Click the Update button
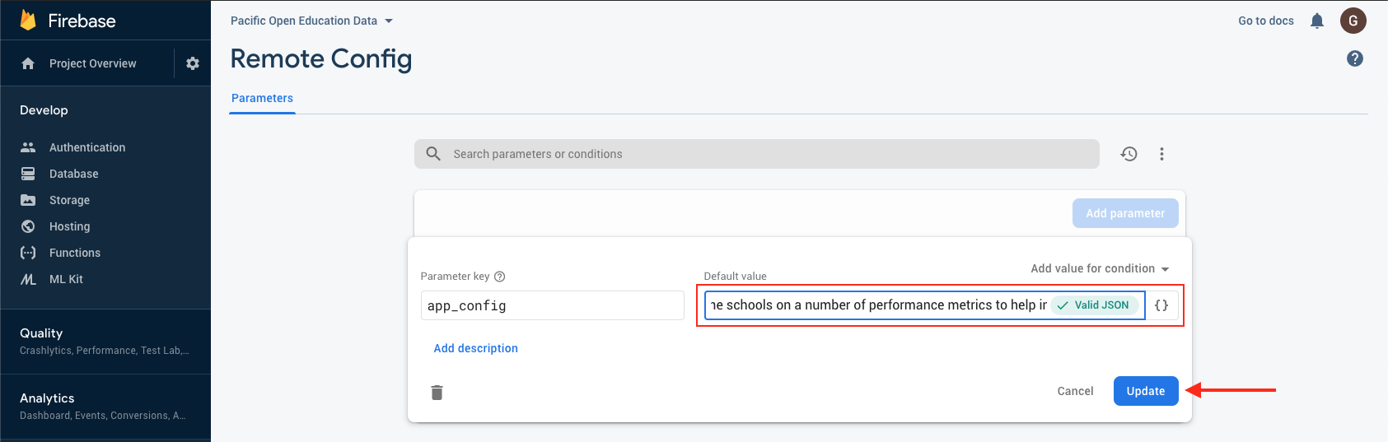The height and width of the screenshot is (442, 1388). (1145, 391)
